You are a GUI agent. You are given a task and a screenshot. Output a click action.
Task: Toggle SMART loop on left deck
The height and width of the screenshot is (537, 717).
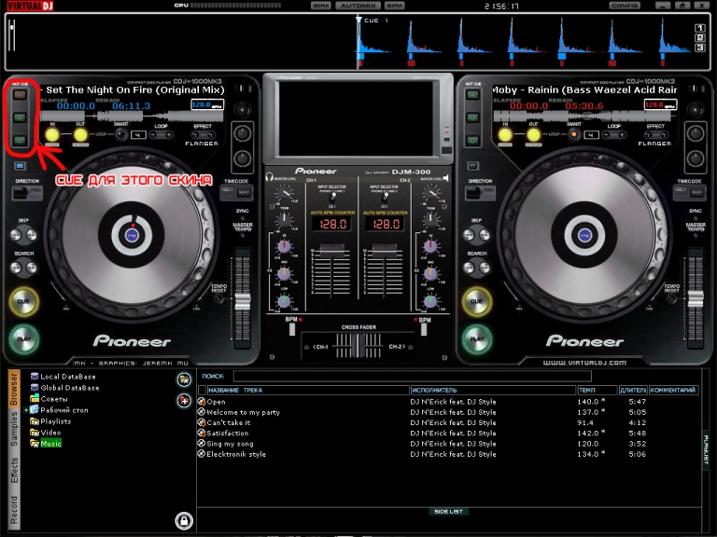120,134
